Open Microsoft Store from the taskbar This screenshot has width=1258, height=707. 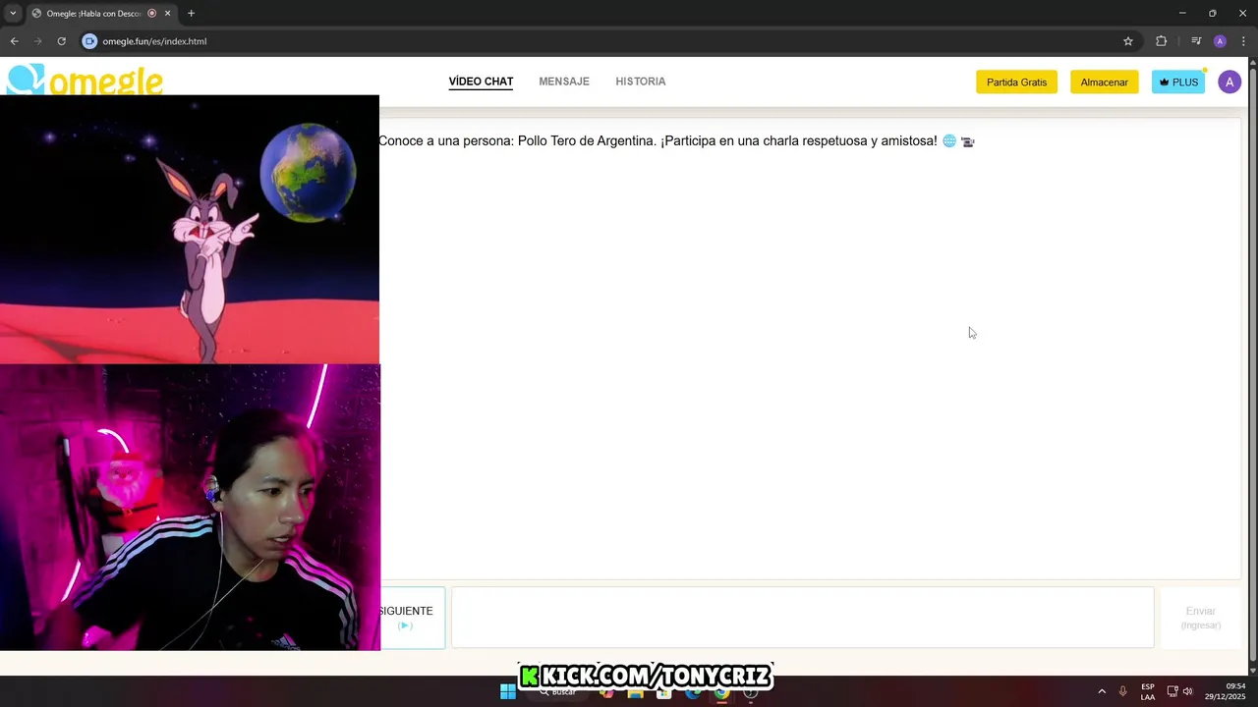[664, 692]
